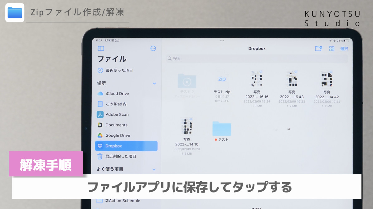Open photo 2022-...15 48 thumbnail
Viewport: 373px width, 209px height.
292,79
